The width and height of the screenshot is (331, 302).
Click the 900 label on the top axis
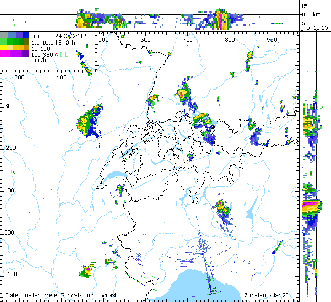[x=272, y=40]
